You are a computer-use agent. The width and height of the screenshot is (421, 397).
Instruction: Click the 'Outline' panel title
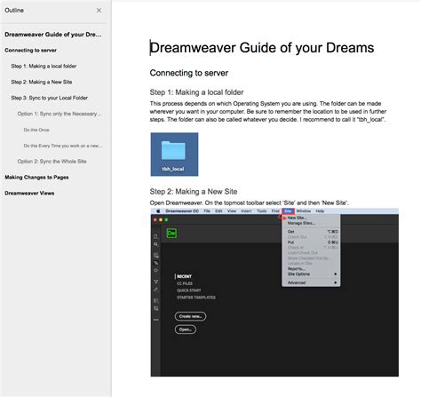14,11
